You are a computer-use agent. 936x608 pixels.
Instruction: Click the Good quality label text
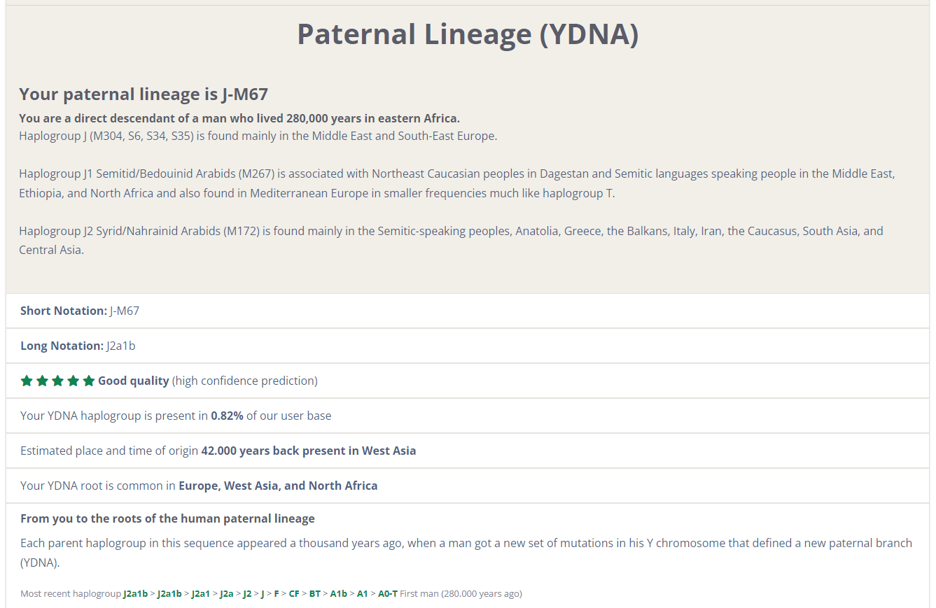pyautogui.click(x=134, y=381)
